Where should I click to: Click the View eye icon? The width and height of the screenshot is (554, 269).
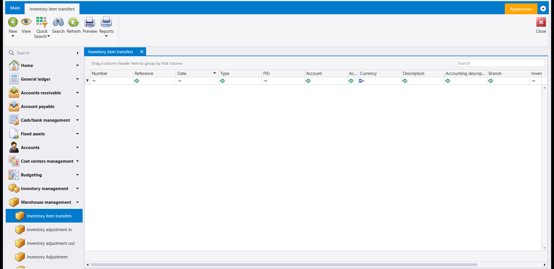pos(26,22)
